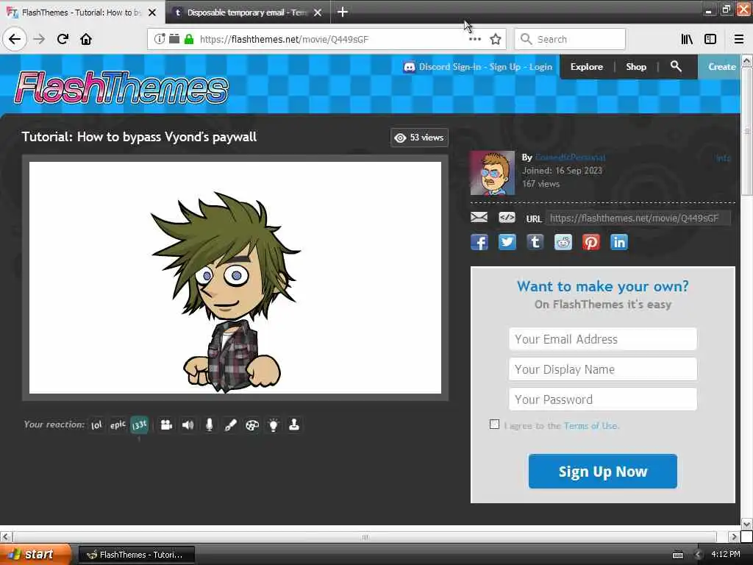This screenshot has width=753, height=565.
Task: Pick the characters reaction icon
Action: coord(166,424)
